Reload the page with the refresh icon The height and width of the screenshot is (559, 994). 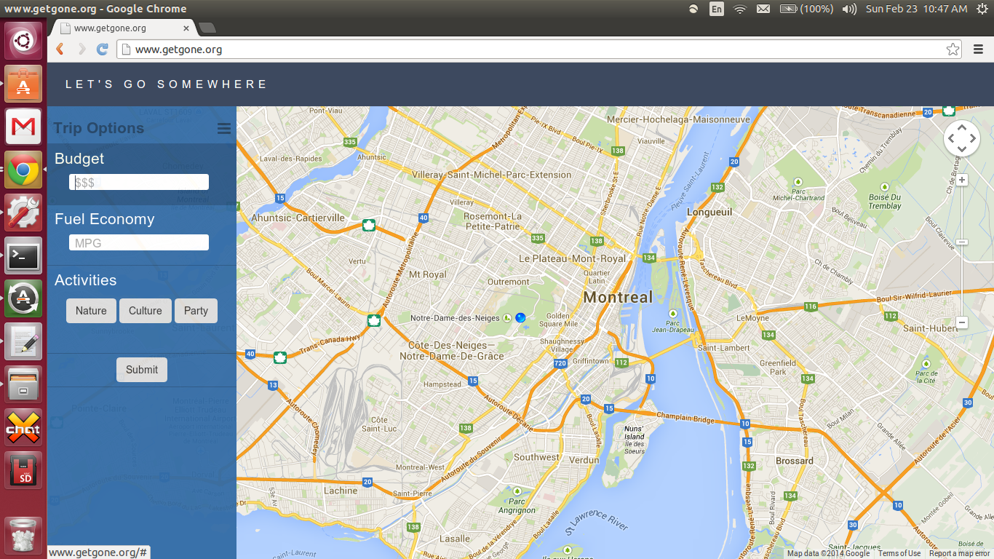pyautogui.click(x=103, y=49)
